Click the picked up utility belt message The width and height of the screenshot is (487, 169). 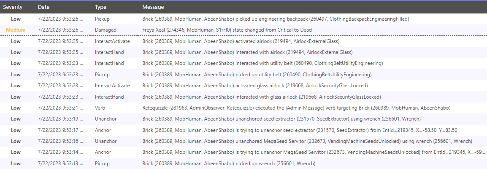pos(257,75)
